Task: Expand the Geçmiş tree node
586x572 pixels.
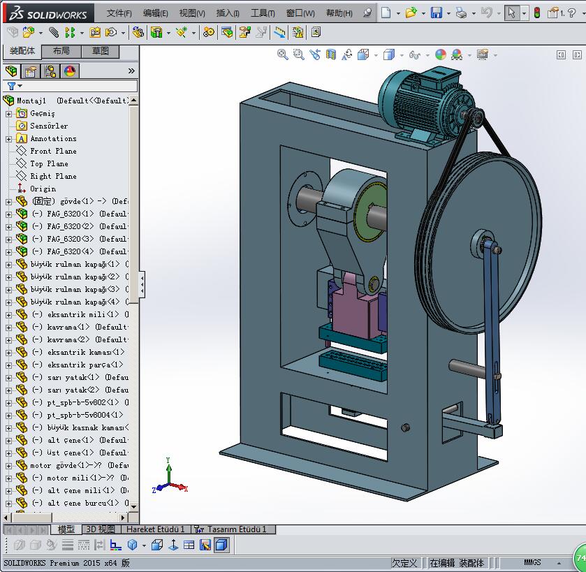Action: 8,114
